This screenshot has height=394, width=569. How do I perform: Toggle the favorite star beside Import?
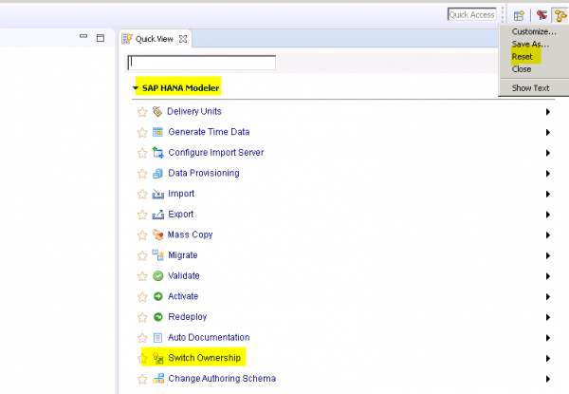tap(142, 195)
